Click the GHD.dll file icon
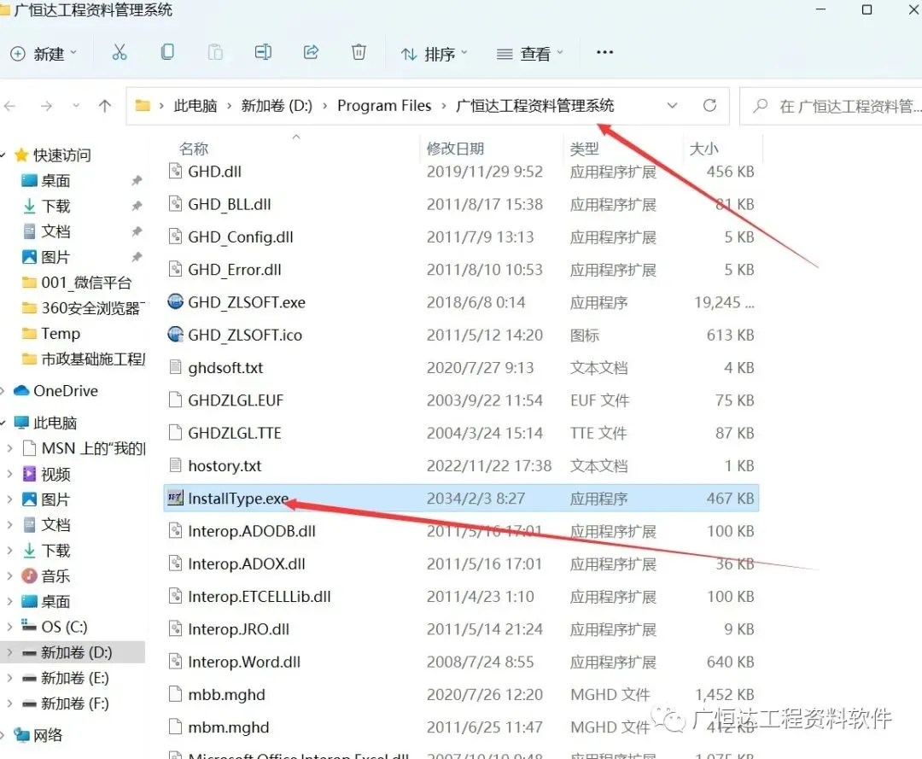This screenshot has height=759, width=922. (175, 171)
